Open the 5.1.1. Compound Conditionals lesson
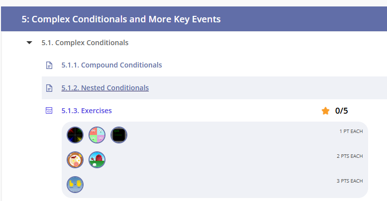The height and width of the screenshot is (201, 387). [111, 65]
